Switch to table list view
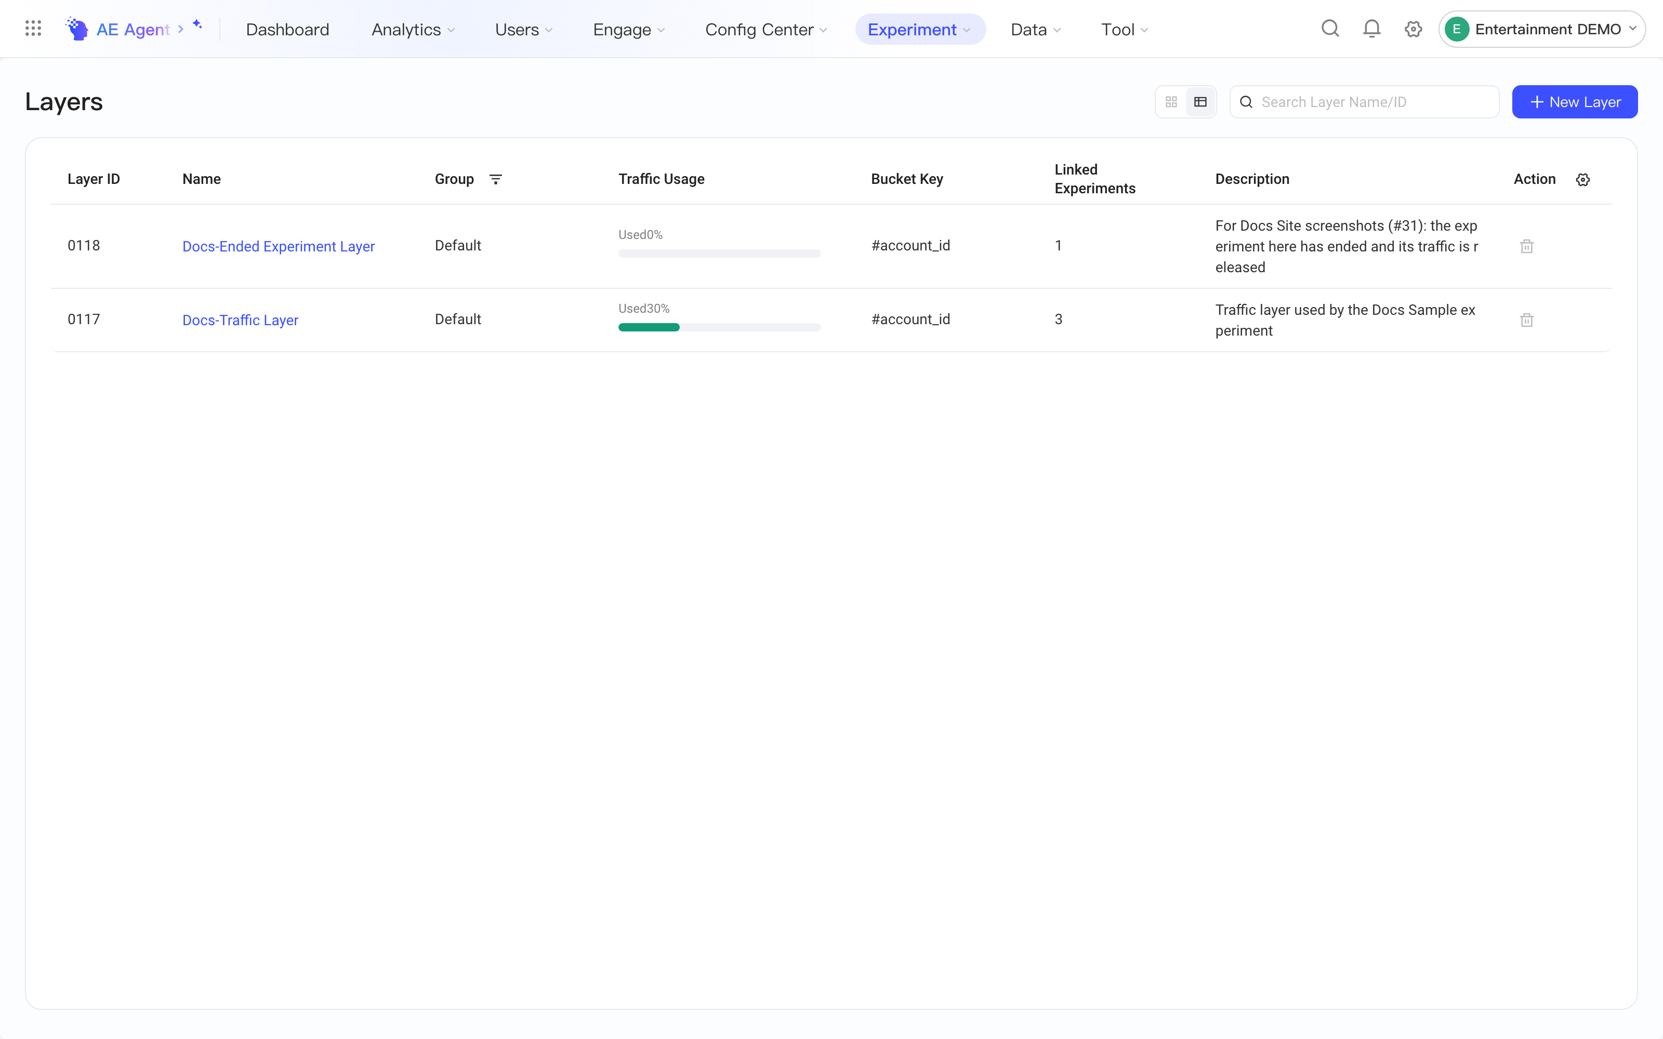 1200,102
